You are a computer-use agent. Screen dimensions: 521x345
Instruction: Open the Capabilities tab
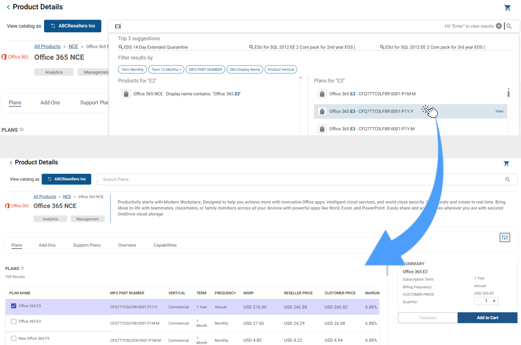click(x=165, y=245)
